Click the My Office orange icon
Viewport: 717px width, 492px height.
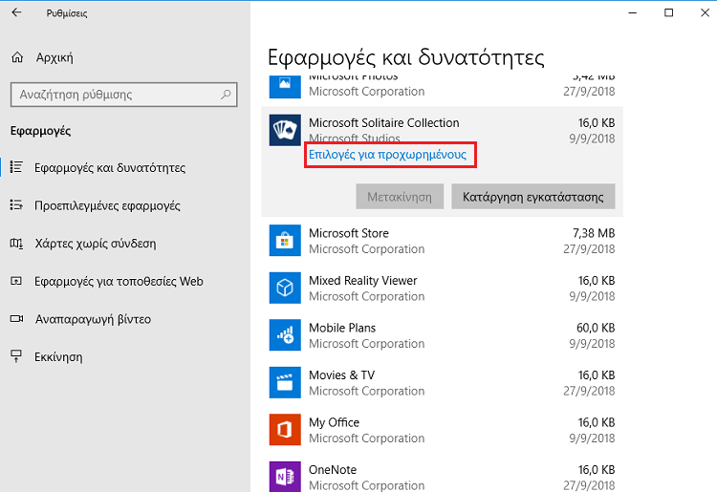tap(285, 429)
